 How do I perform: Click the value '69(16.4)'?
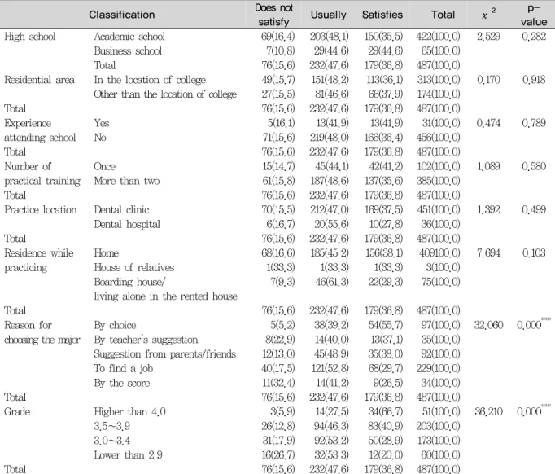277,37
